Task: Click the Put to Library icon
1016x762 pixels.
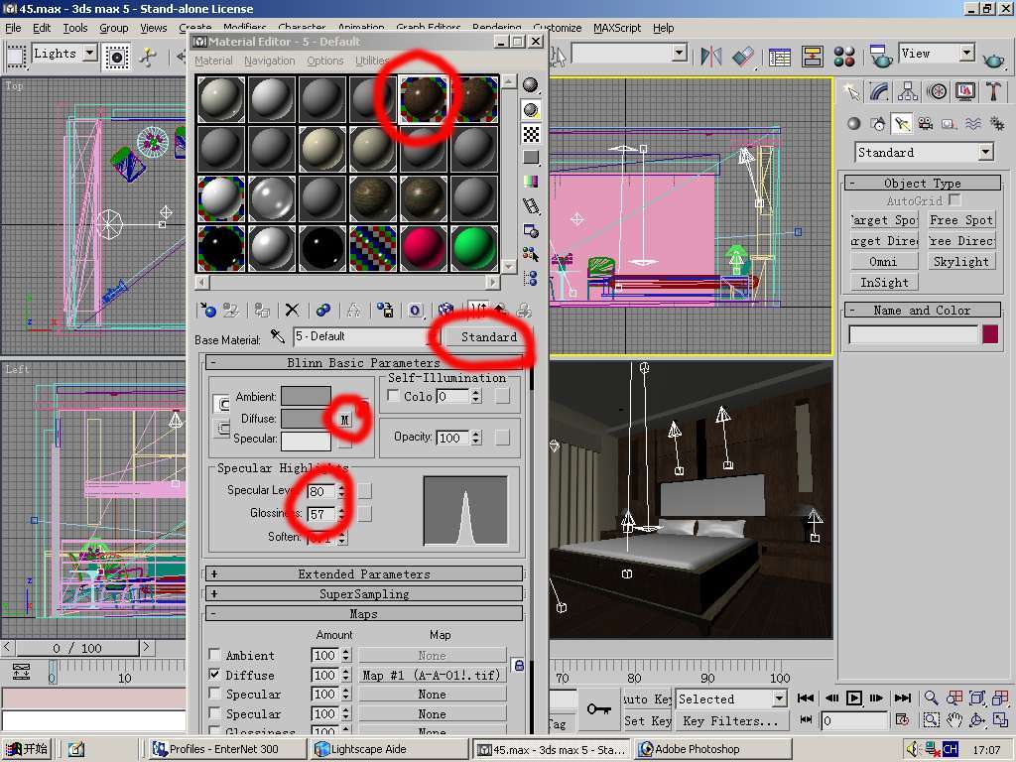Action: point(385,311)
